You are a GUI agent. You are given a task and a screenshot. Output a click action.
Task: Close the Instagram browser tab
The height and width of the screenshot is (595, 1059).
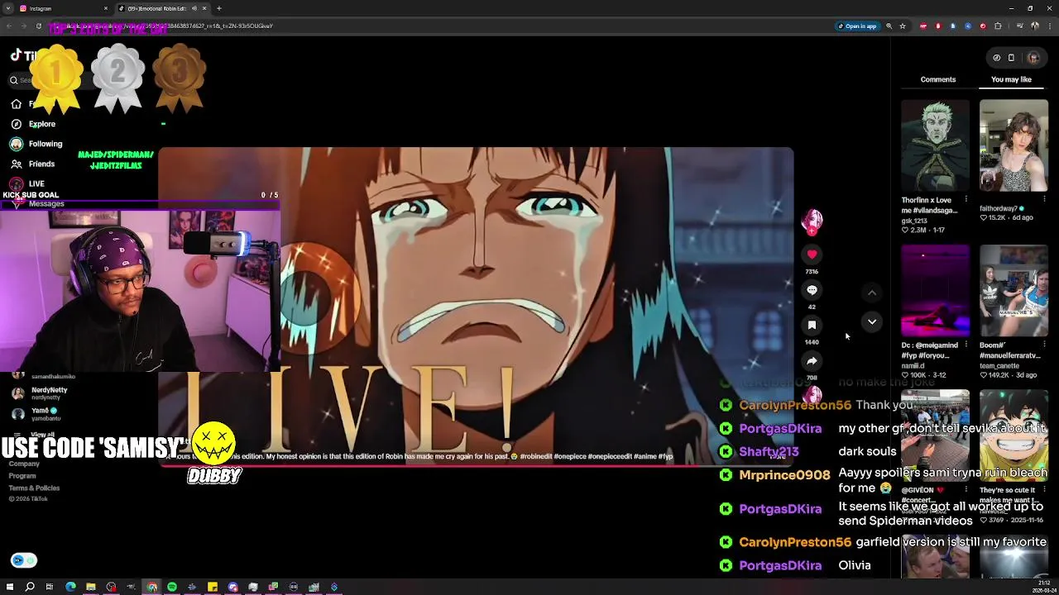coord(106,8)
